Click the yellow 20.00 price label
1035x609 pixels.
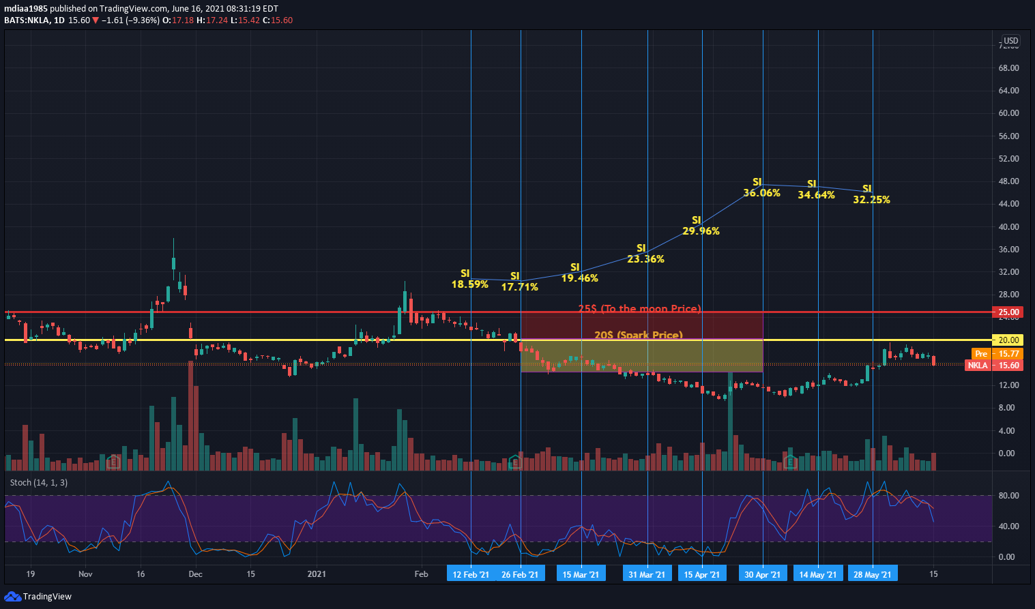tap(1008, 340)
